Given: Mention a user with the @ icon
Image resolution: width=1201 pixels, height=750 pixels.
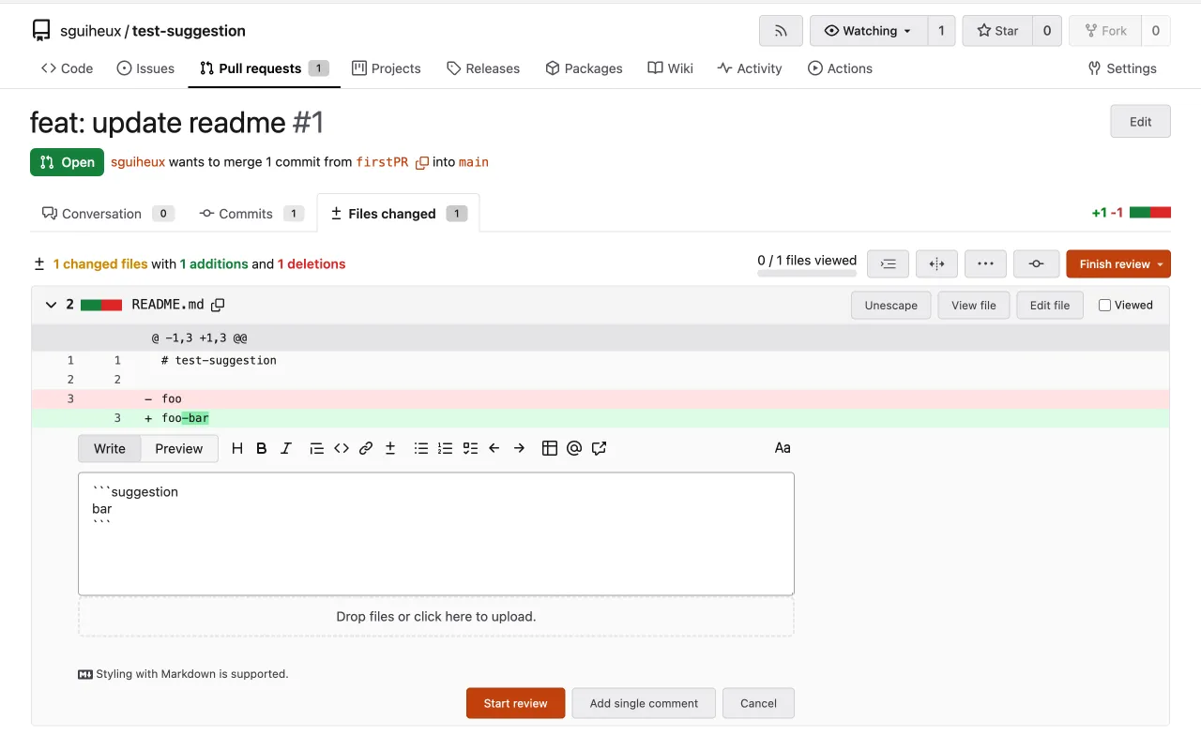Looking at the screenshot, I should point(574,448).
